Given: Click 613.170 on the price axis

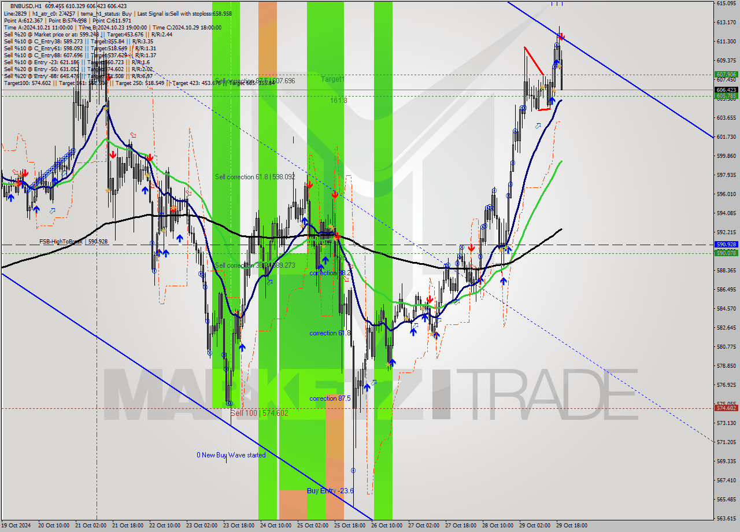Looking at the screenshot, I should (726, 23).
